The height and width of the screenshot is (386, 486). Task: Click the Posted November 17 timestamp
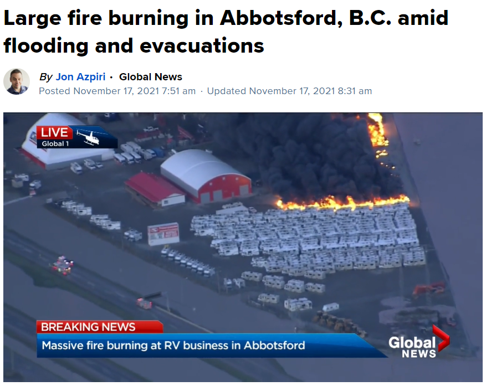(117, 91)
